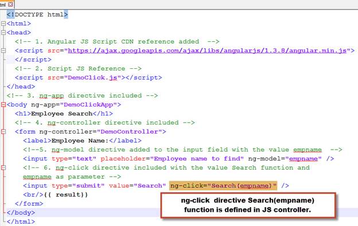
Task: Collapse the angular script tag fold marker
Action: pyautogui.click(x=3, y=50)
